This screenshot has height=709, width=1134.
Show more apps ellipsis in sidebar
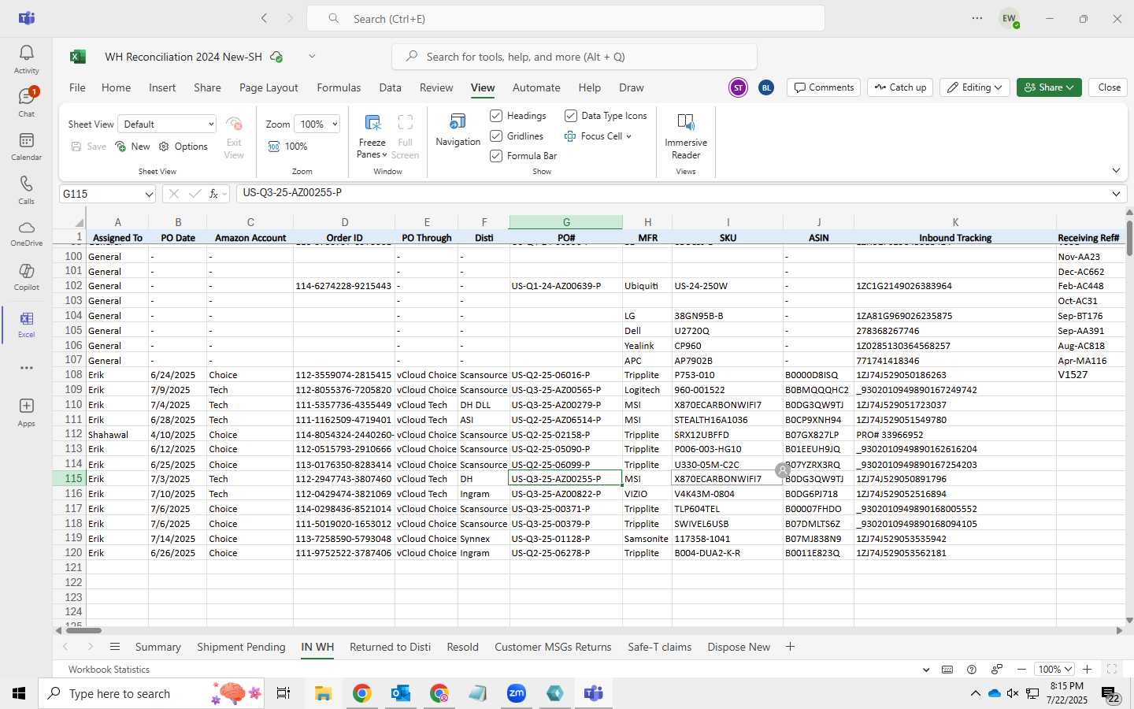point(26,368)
